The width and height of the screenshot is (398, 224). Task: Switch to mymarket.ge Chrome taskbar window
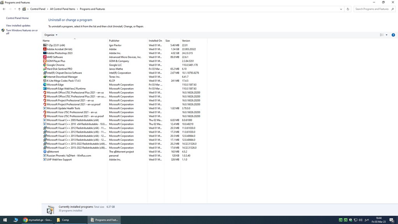click(38, 220)
